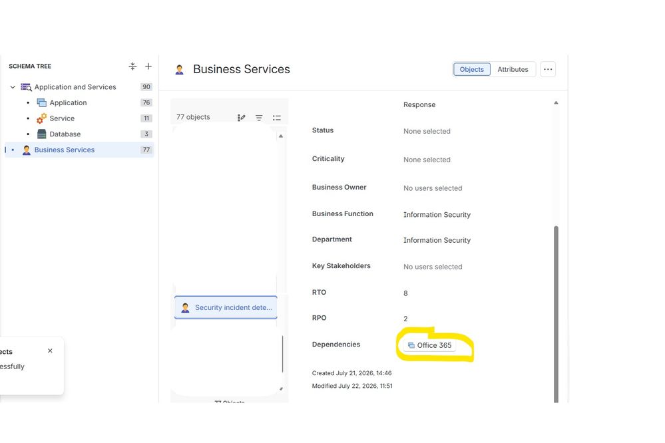Open Database object type
665x443 pixels.
[x=65, y=134]
